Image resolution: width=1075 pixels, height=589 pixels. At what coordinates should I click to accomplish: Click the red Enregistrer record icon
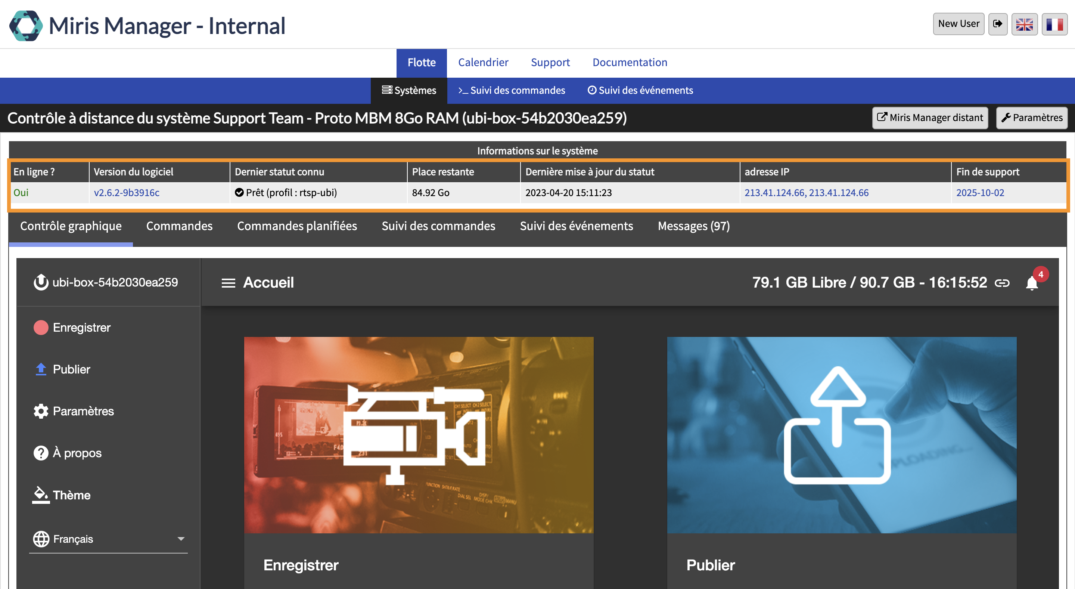pos(41,328)
